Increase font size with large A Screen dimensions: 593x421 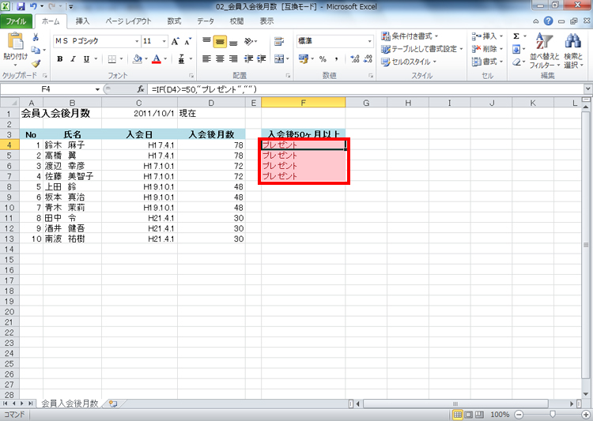(175, 41)
